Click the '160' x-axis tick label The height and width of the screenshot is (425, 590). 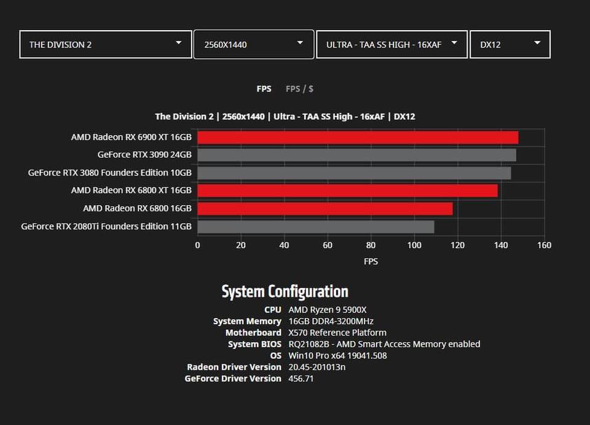544,245
